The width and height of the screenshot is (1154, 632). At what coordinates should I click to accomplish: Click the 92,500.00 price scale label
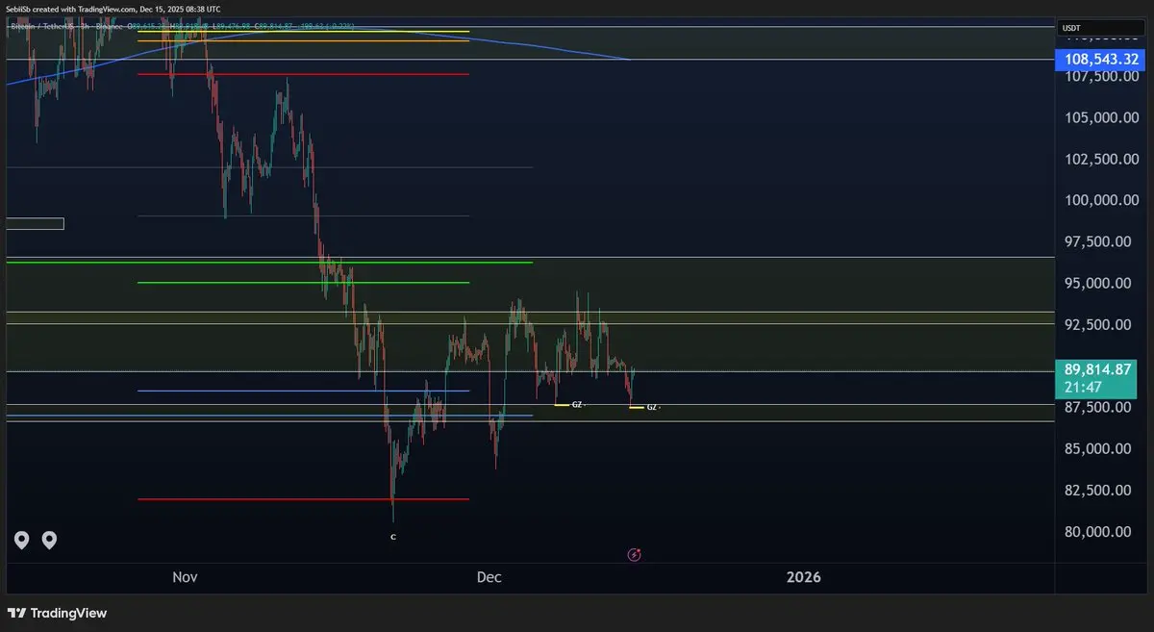(x=1096, y=324)
